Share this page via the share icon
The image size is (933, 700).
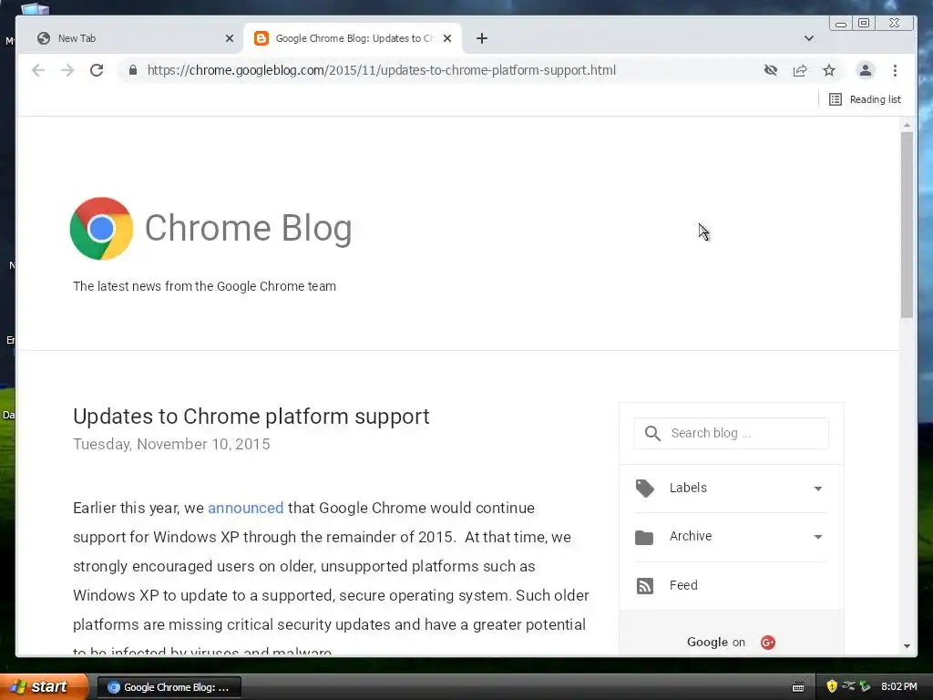pyautogui.click(x=800, y=70)
